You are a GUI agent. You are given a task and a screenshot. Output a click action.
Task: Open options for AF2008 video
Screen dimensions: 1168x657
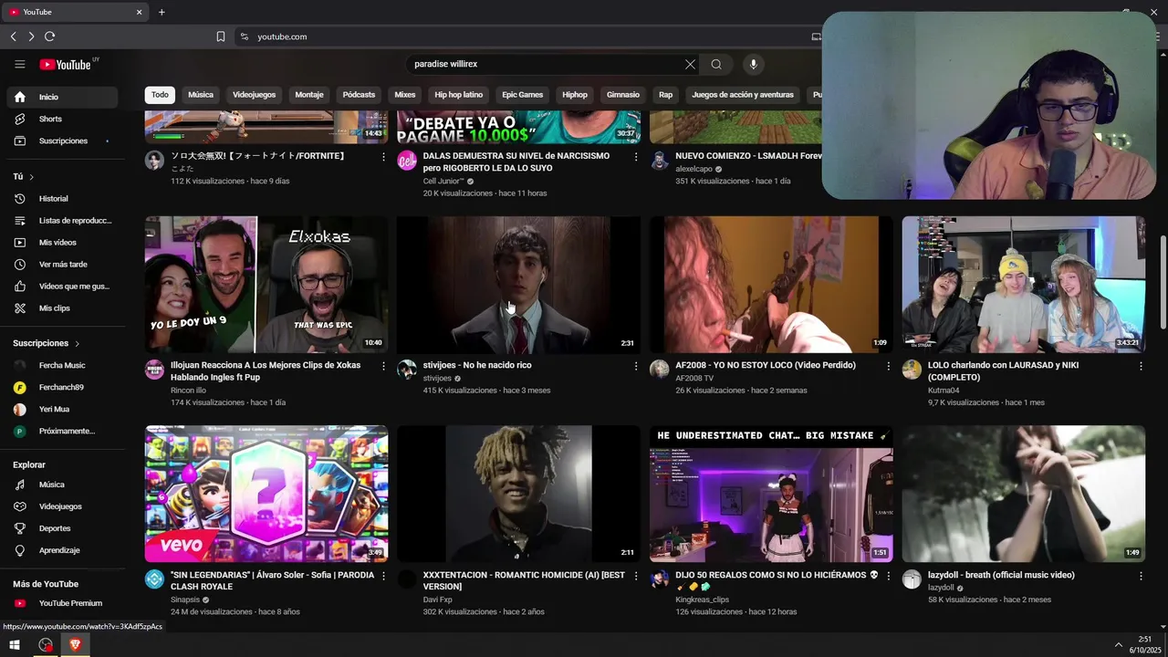pyautogui.click(x=889, y=366)
